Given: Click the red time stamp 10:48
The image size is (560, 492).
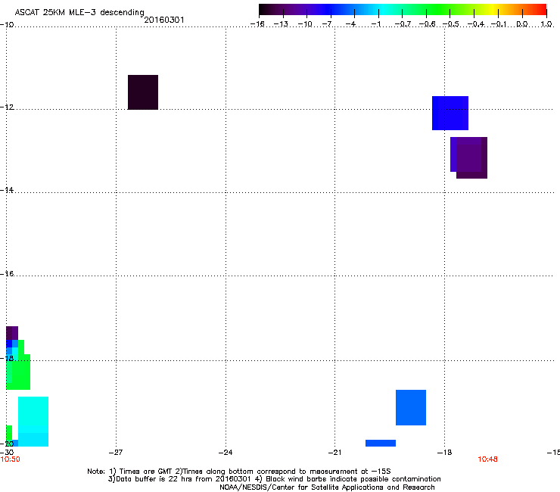Looking at the screenshot, I should click(487, 459).
